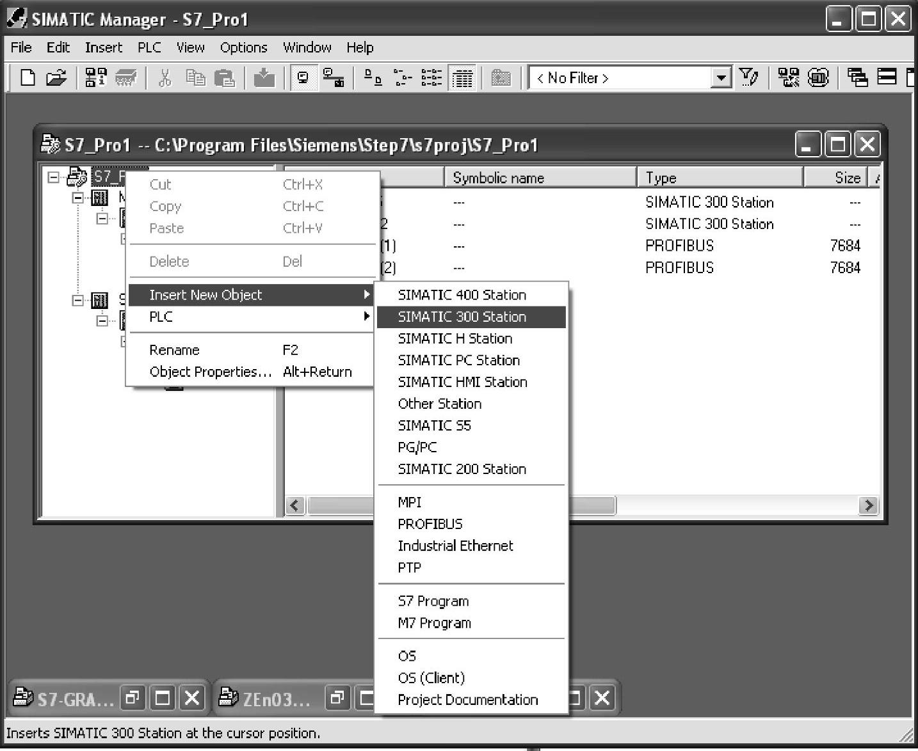Click the S7_Pro1 project window title icon
The height and width of the screenshot is (751, 918).
coord(50,144)
